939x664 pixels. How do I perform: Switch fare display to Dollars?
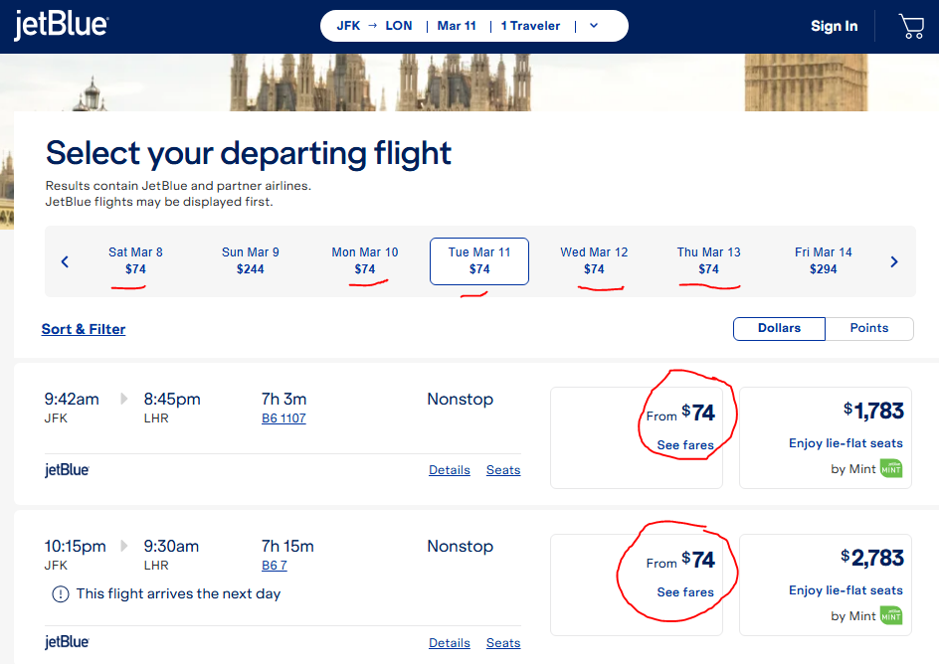point(779,328)
